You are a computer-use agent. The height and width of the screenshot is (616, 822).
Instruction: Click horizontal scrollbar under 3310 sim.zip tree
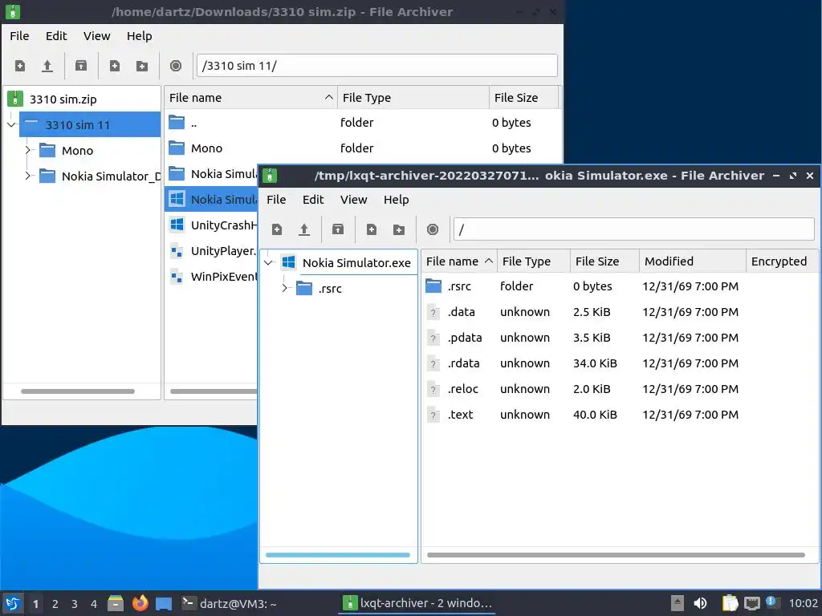[78, 391]
